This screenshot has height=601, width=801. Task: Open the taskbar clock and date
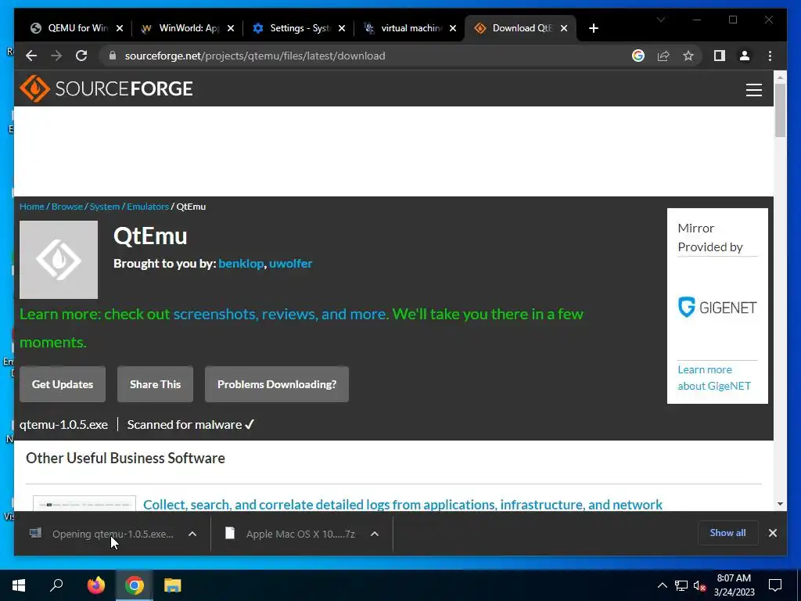tap(734, 585)
